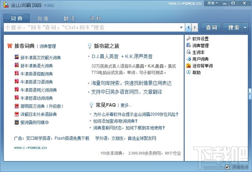This screenshot has width=252, height=172.
Task: Click the 帮助 help icon
Action: coord(189,72)
